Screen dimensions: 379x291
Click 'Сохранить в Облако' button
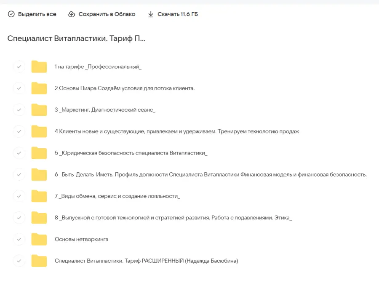coord(107,14)
